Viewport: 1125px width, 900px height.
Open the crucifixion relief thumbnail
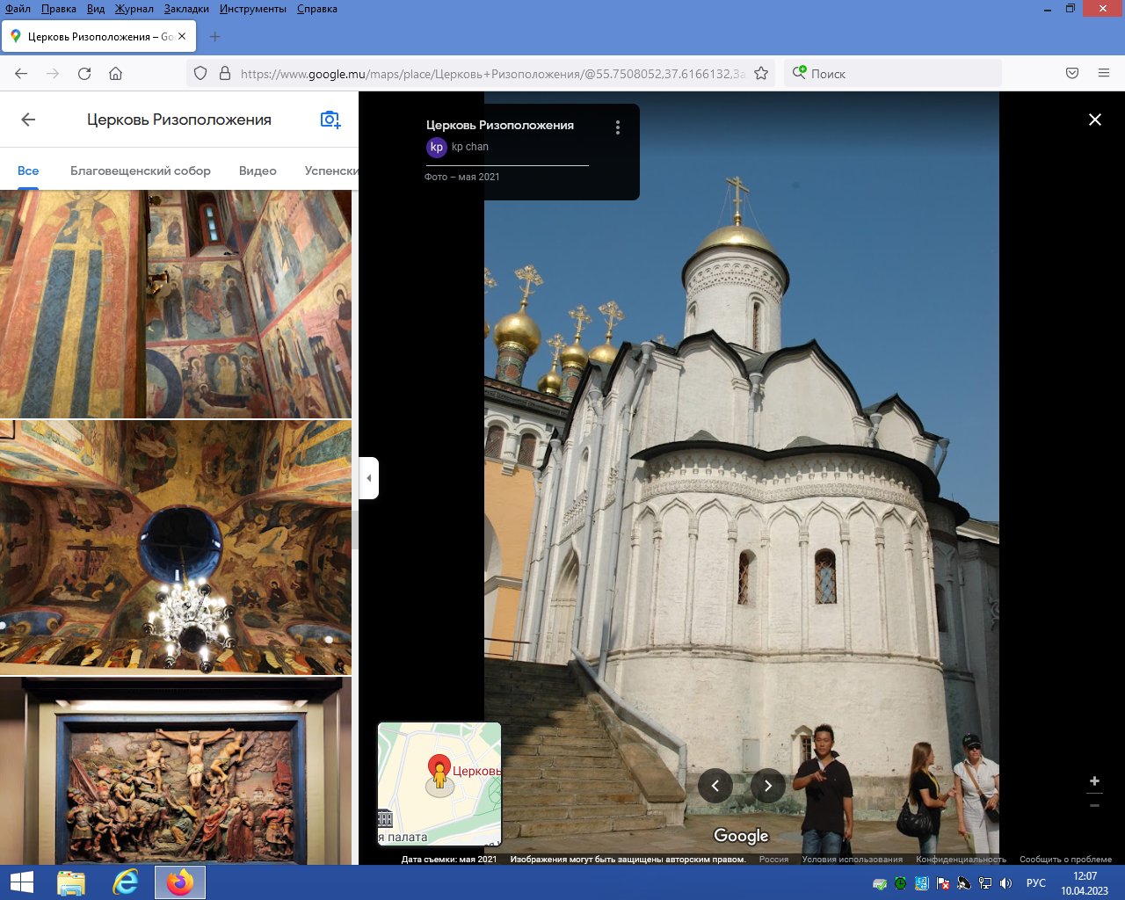point(176,772)
